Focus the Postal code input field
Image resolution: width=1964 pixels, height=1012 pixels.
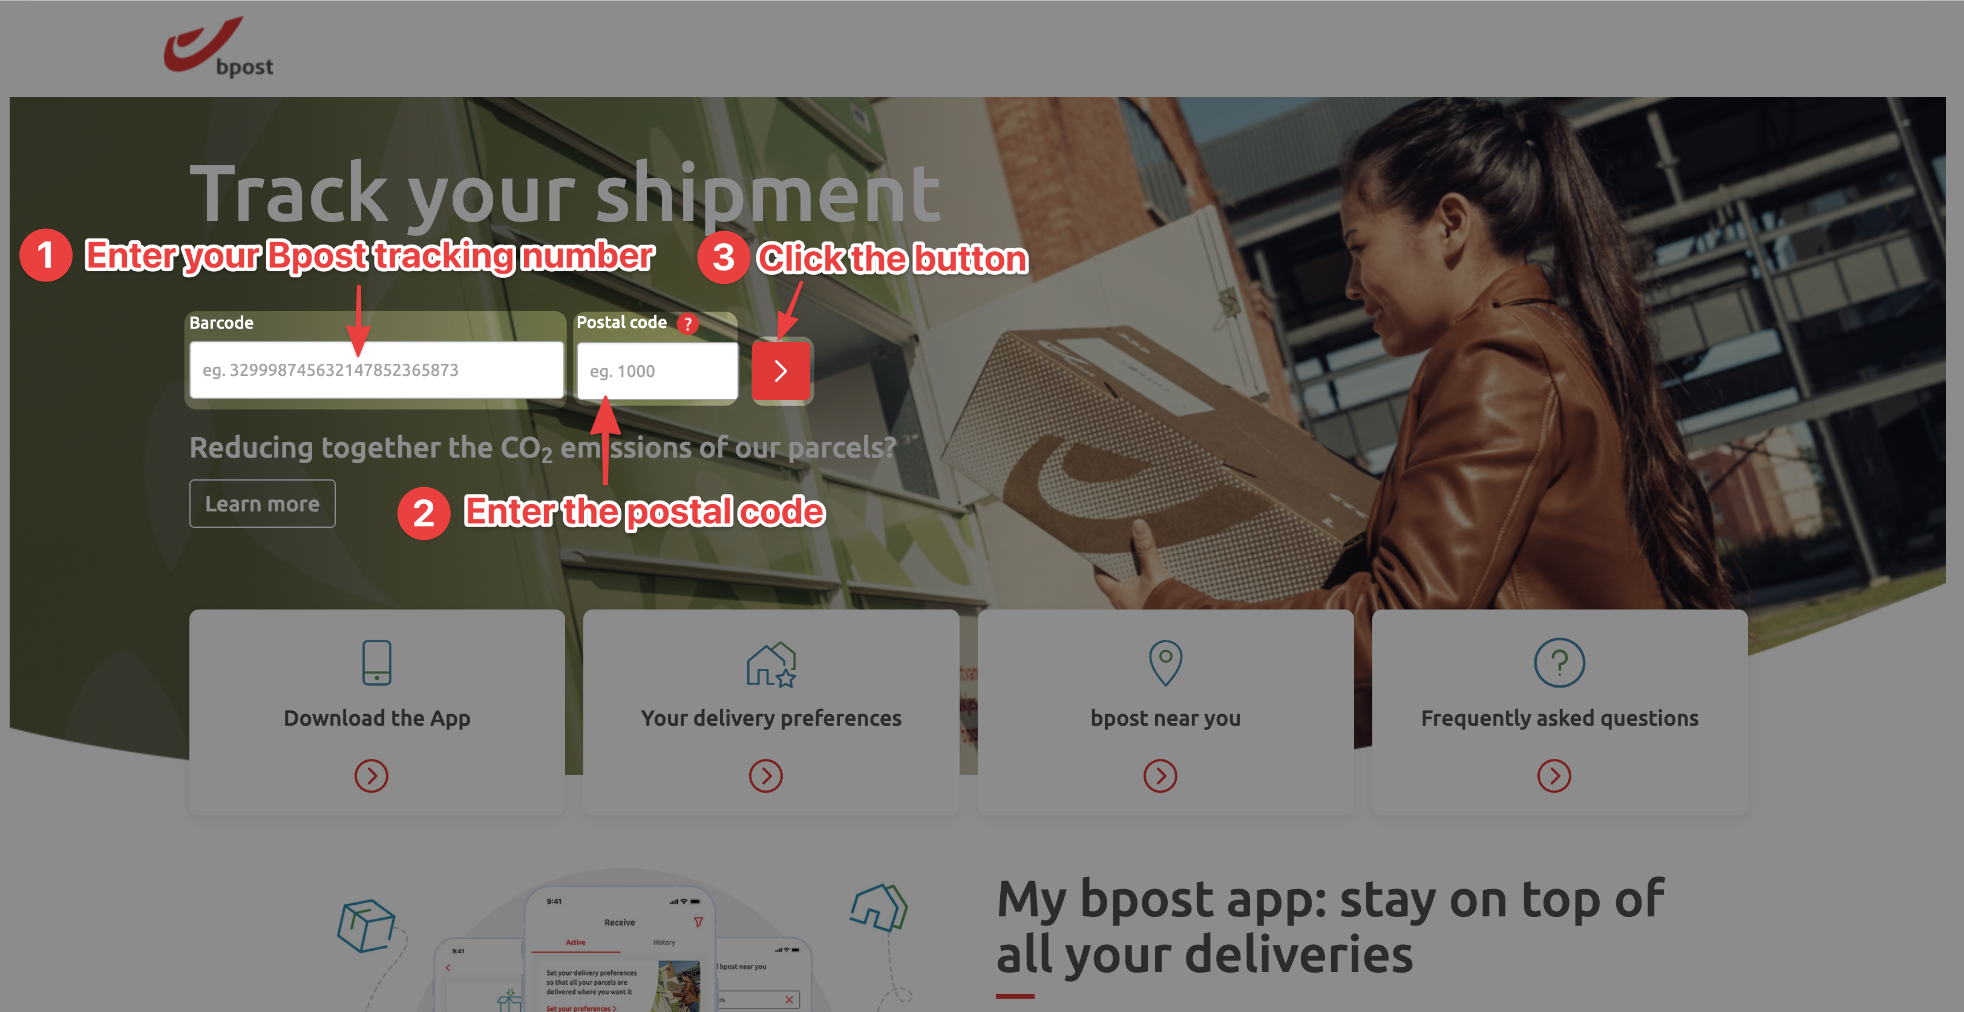click(x=657, y=372)
